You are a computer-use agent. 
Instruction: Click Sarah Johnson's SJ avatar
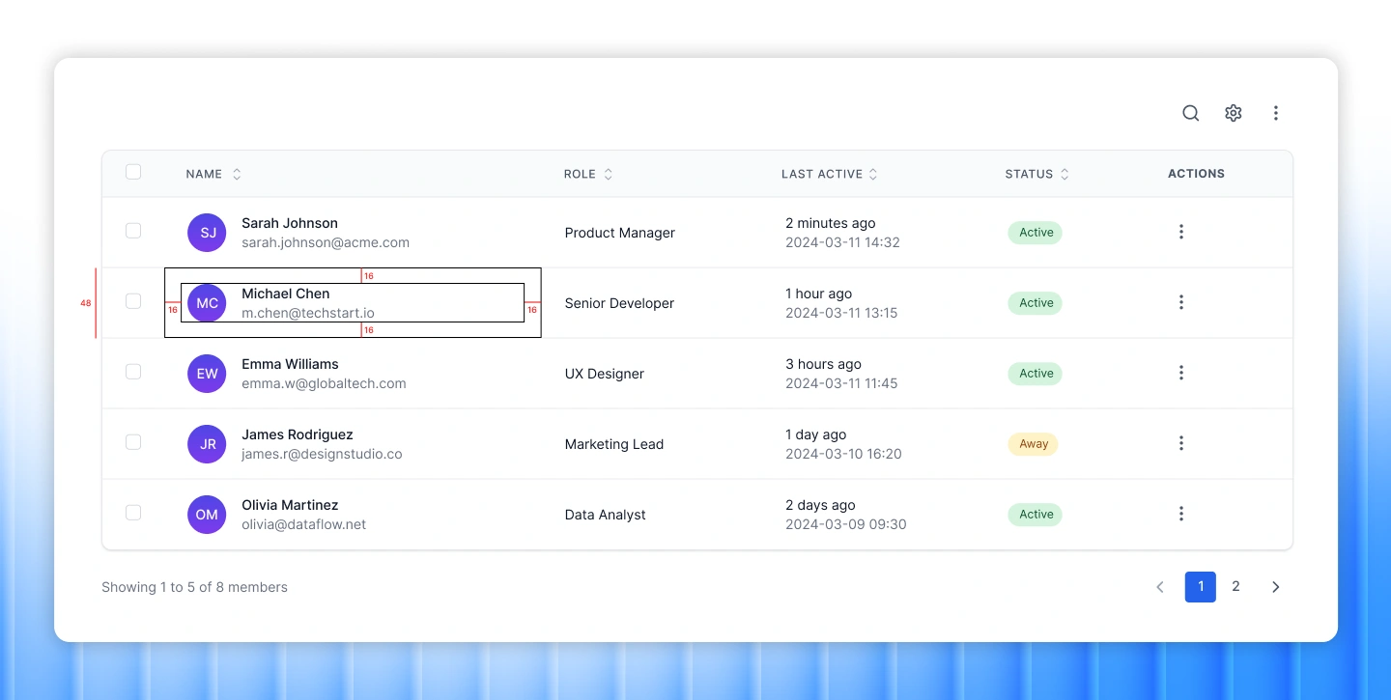[207, 232]
